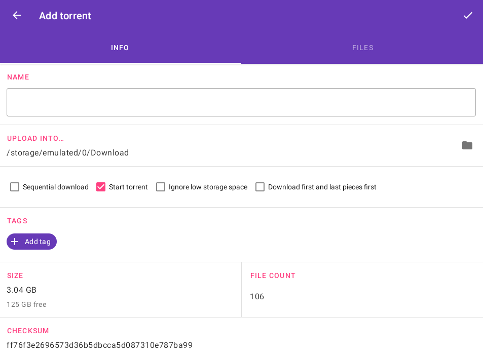483x357 pixels.
Task: Click the Tags section heading
Action: 17,221
